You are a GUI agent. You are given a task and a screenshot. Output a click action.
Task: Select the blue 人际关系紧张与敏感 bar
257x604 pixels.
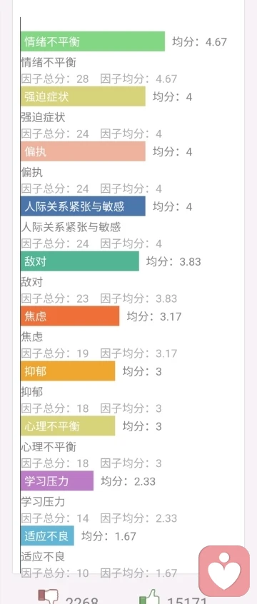tap(83, 206)
